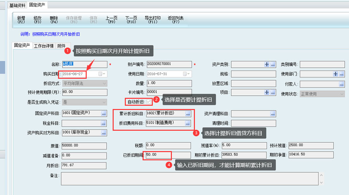349x195 pixels.
Task: Open lookup button for 资产清理科目
Action: click(273, 114)
